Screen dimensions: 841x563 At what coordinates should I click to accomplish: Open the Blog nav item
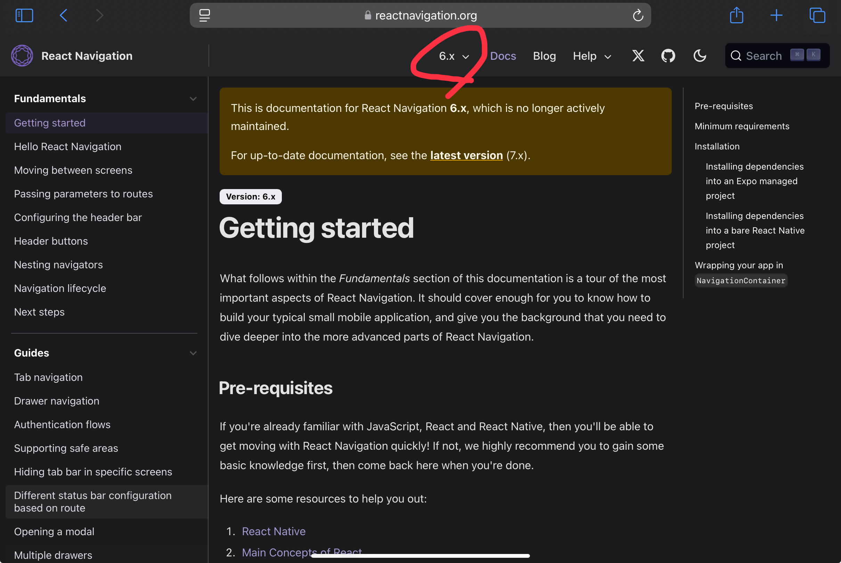544,56
